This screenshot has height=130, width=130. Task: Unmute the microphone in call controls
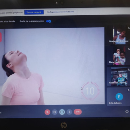pyautogui.click(x=47, y=112)
